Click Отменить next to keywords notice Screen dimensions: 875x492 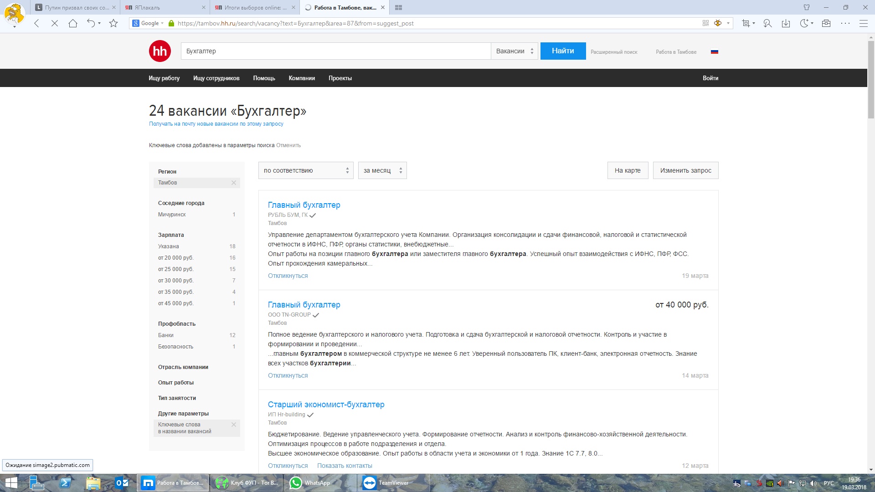pos(288,145)
